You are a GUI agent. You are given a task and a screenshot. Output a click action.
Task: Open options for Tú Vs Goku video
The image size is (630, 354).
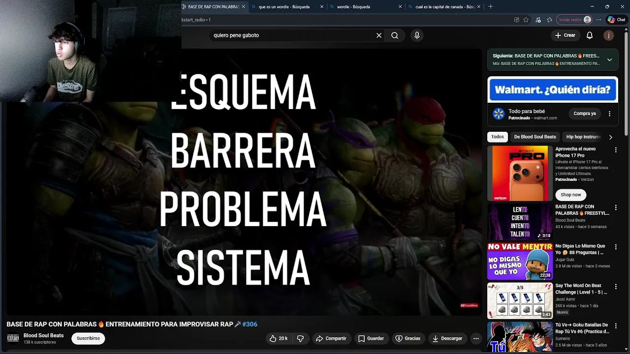616,325
